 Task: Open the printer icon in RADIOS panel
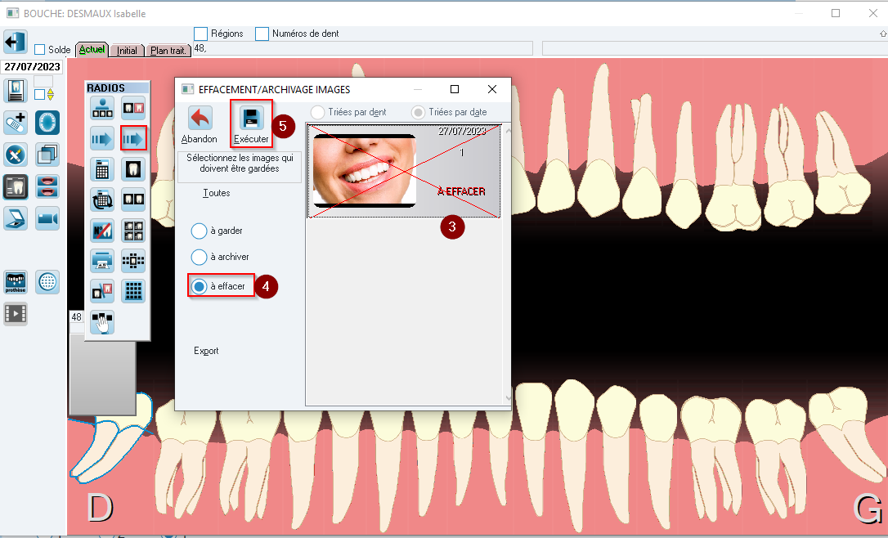pos(102,261)
